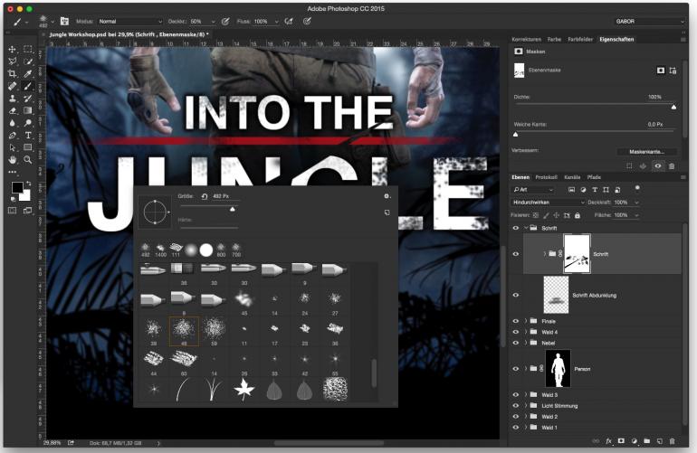Select the Brush tool in toolbar
The height and width of the screenshot is (453, 697).
pos(28,86)
